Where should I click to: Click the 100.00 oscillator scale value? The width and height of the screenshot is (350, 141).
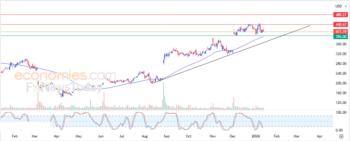pyautogui.click(x=341, y=113)
